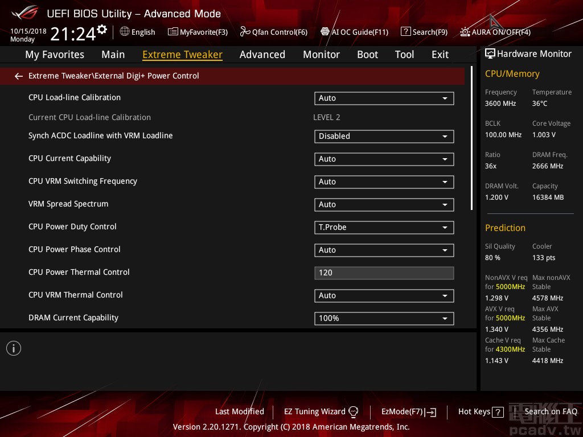Open the Hot Keys reference panel

pos(481,411)
